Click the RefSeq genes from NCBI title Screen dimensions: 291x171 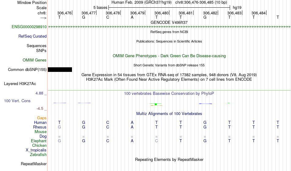(x=169, y=32)
